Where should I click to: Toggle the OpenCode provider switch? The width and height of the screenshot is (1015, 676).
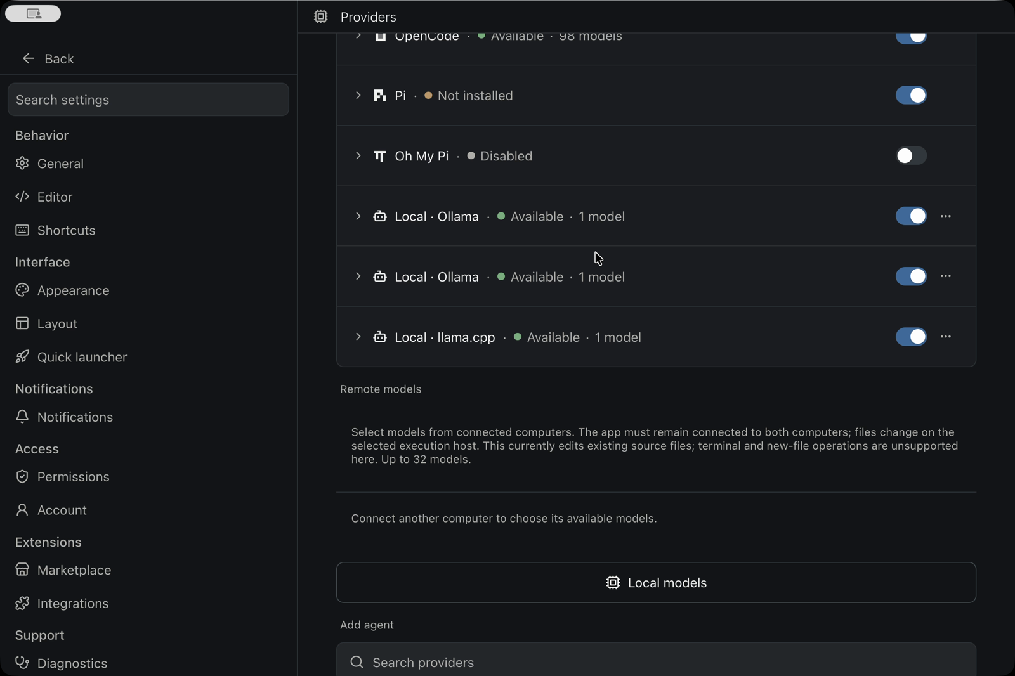[x=911, y=38]
